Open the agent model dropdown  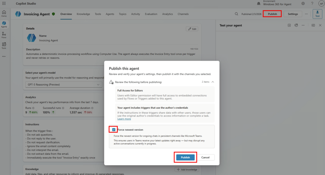pyautogui.click(x=63, y=85)
